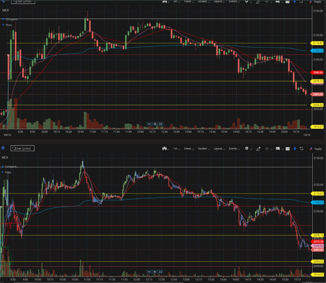Click the 09/10 date label on upper time axis
The width and height of the screenshot is (326, 283).
coord(7,135)
